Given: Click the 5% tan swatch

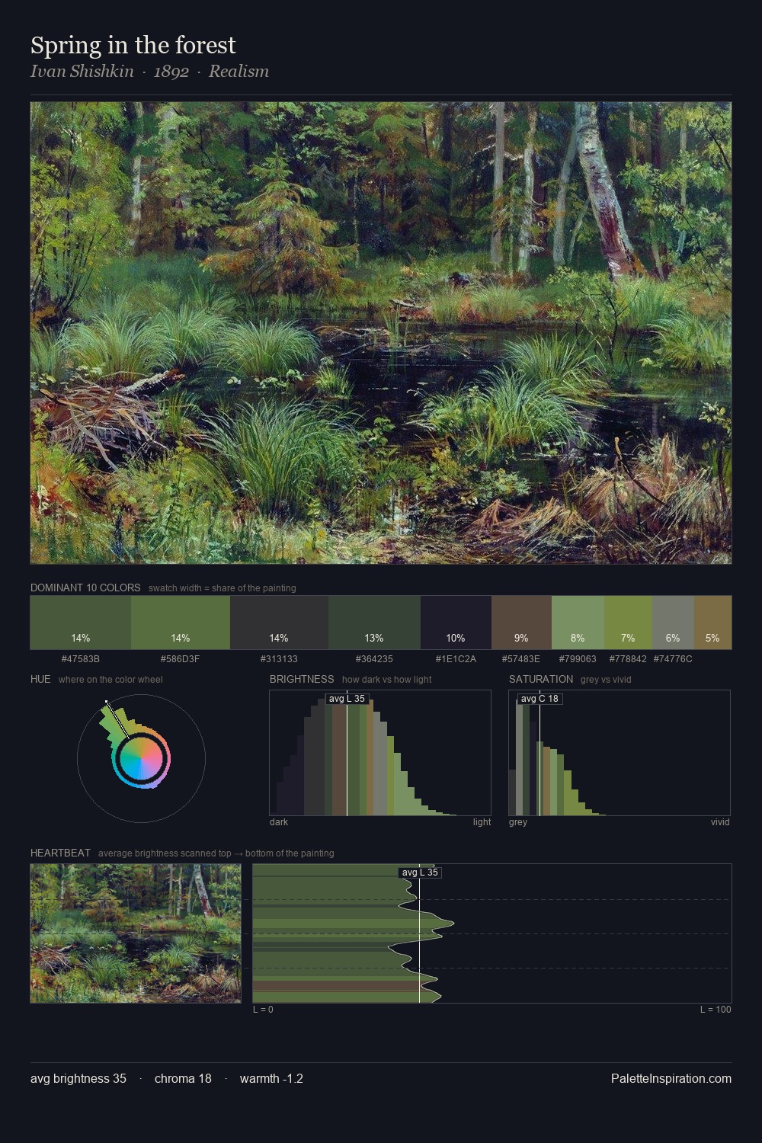Looking at the screenshot, I should (712, 623).
